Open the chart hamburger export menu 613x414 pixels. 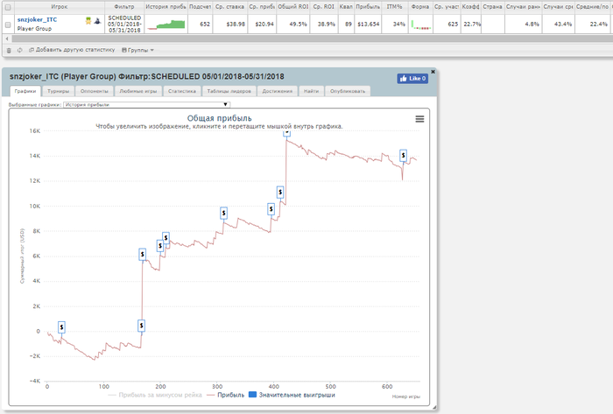pos(419,119)
